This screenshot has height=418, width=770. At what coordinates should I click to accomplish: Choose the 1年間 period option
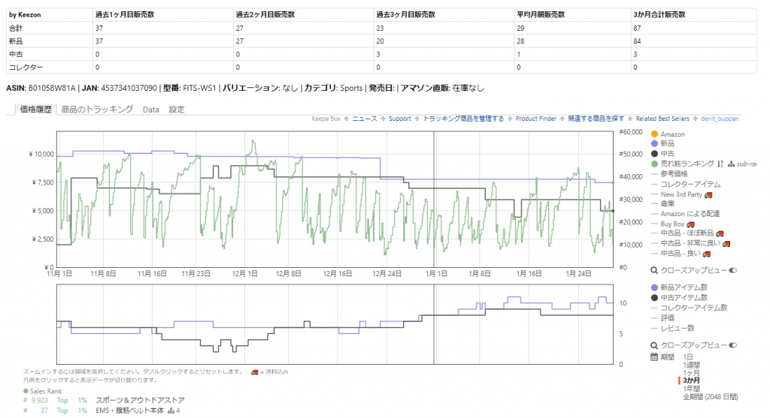coord(692,389)
